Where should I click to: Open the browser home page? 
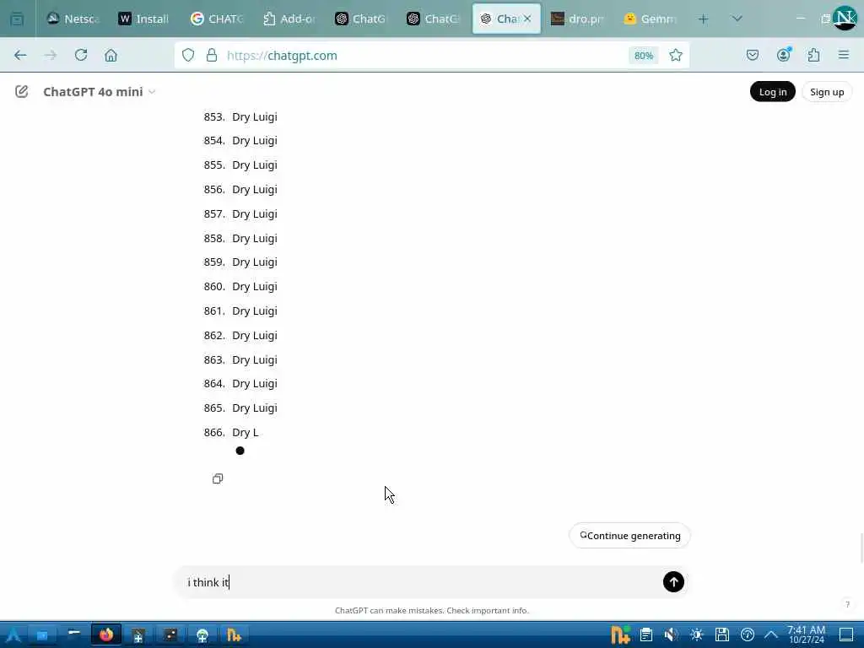click(x=111, y=55)
